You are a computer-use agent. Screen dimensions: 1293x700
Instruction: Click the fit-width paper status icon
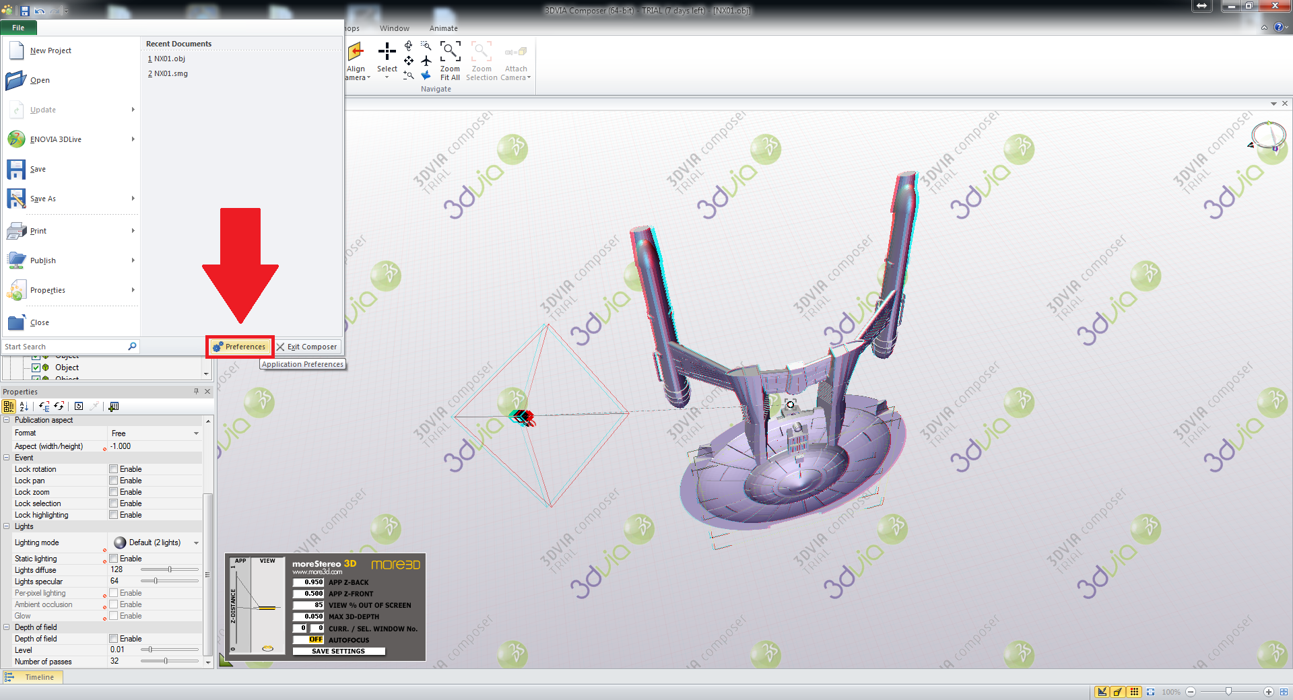pos(1150,692)
